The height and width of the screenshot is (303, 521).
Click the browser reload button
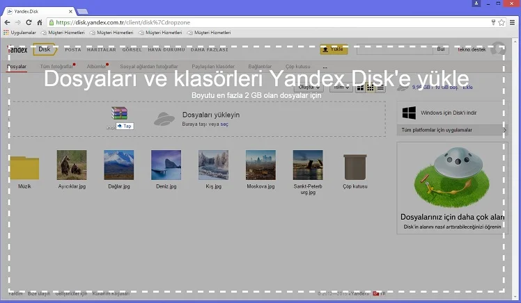[x=29, y=22]
